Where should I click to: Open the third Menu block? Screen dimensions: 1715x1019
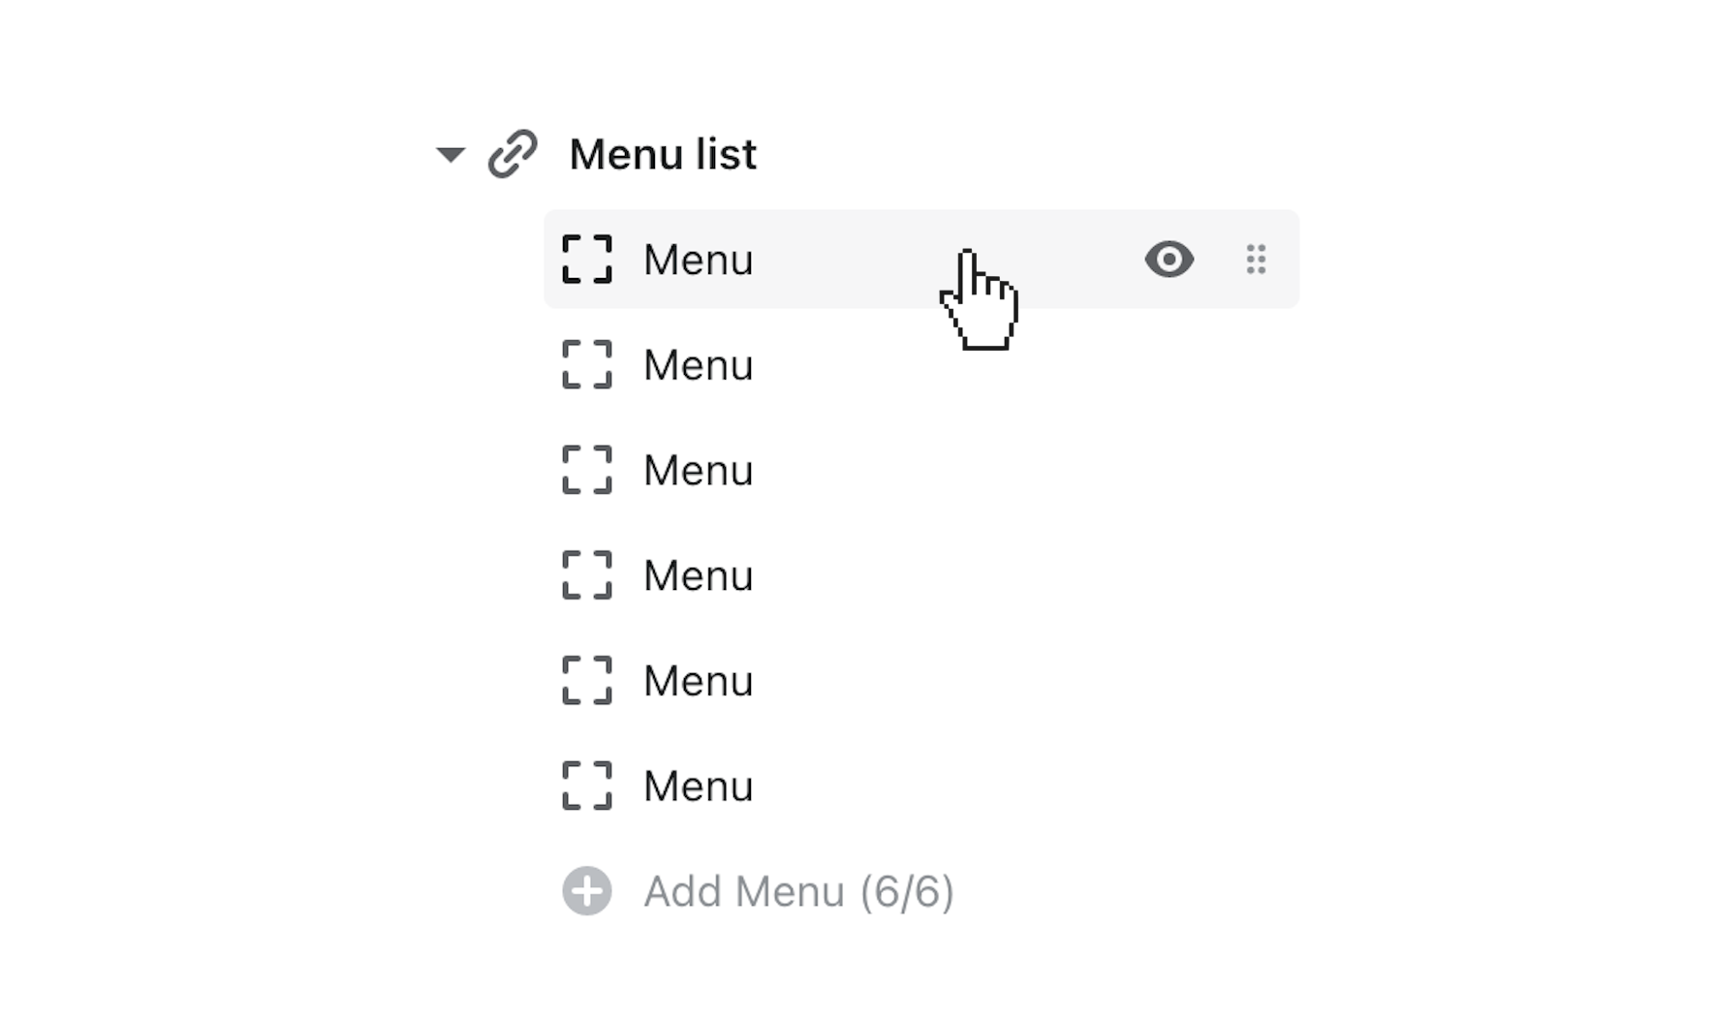pos(698,471)
